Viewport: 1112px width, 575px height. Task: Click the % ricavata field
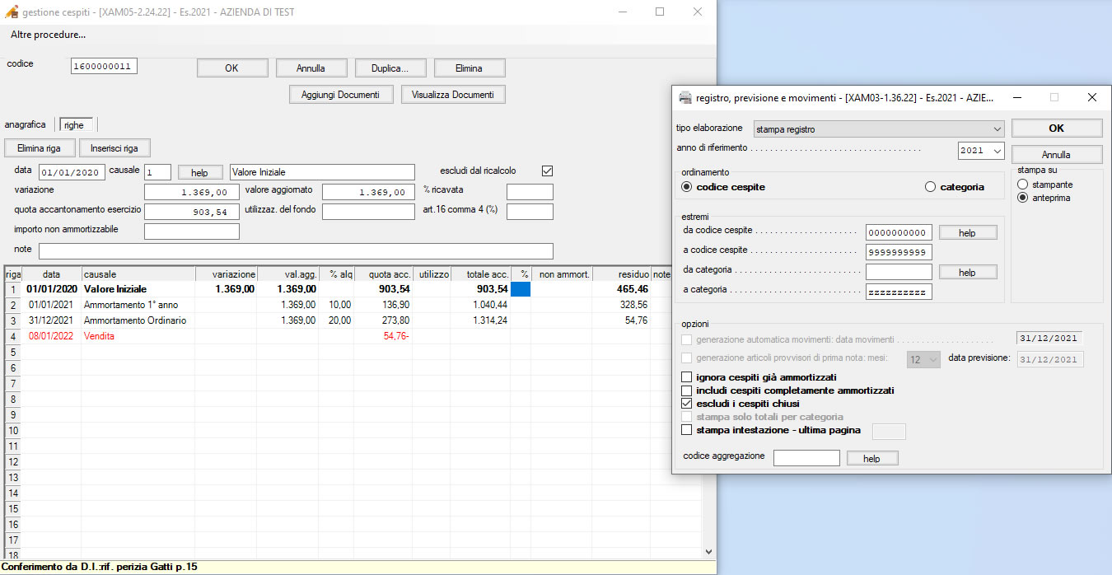pos(530,192)
